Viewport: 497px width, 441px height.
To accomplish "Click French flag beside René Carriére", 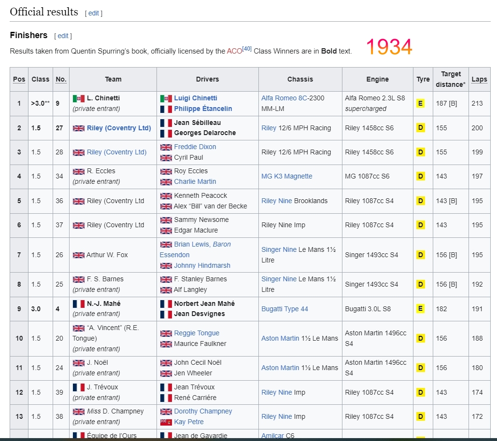I will point(166,398).
